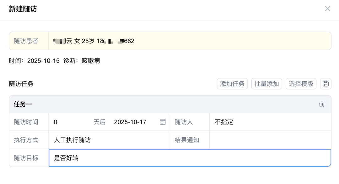This screenshot has width=339, height=184.
Task: Click inside the 随访目标 text box
Action: 188,158
